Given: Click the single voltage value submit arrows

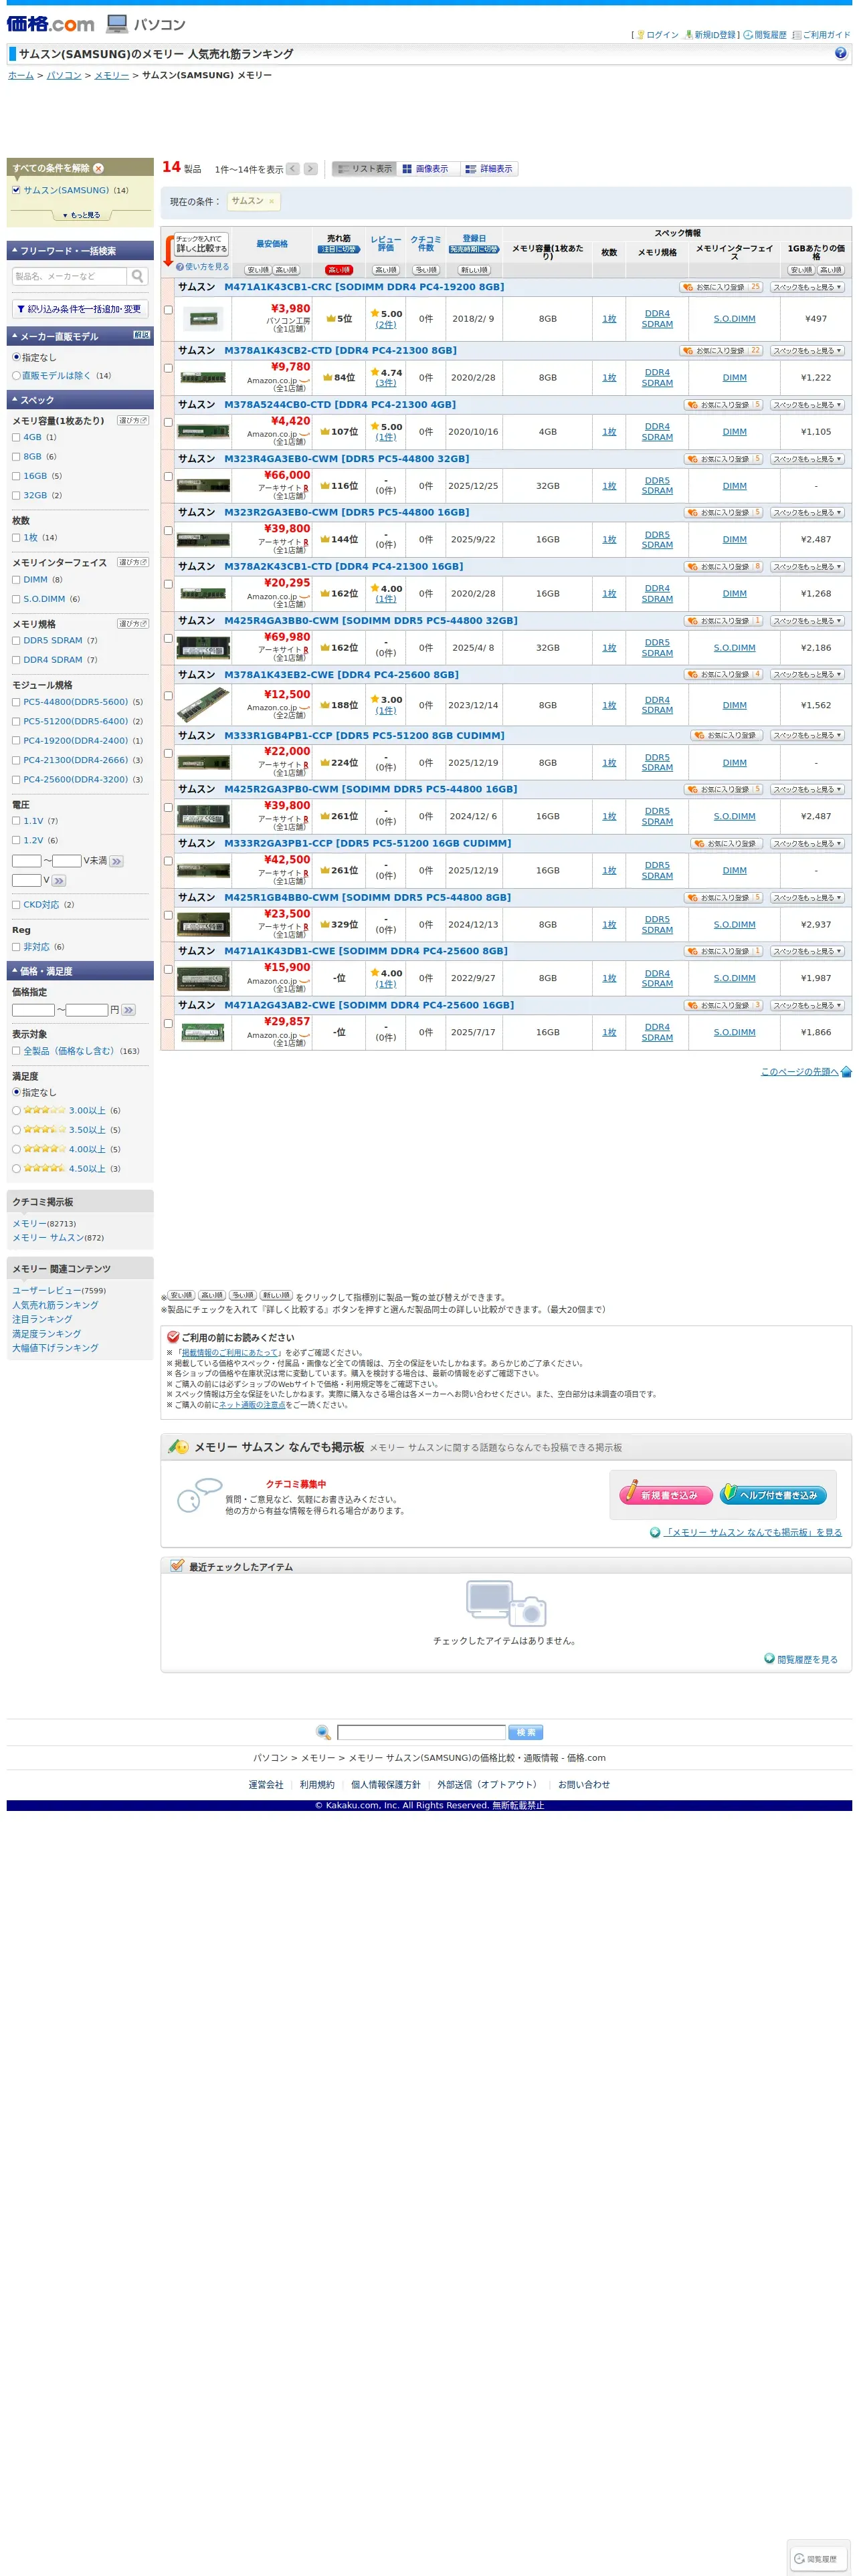Looking at the screenshot, I should pos(59,881).
